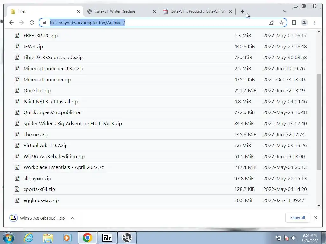Bookmark this page with the star
Image resolution: width=326 pixels, height=244 pixels.
tap(281, 23)
